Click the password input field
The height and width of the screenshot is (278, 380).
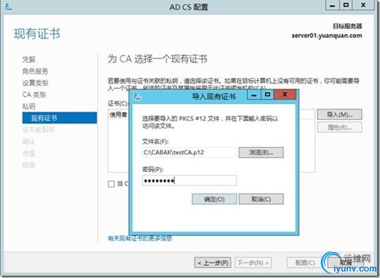coord(189,181)
